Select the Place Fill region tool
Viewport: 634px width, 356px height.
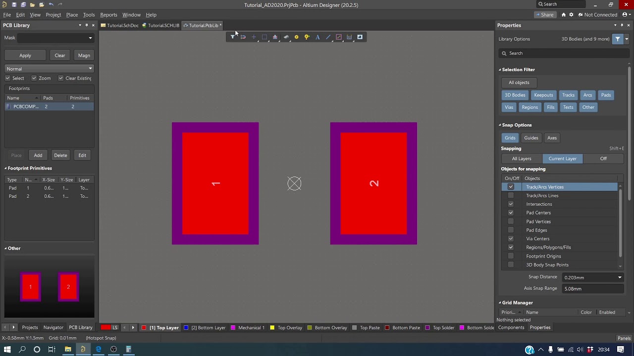click(x=360, y=37)
